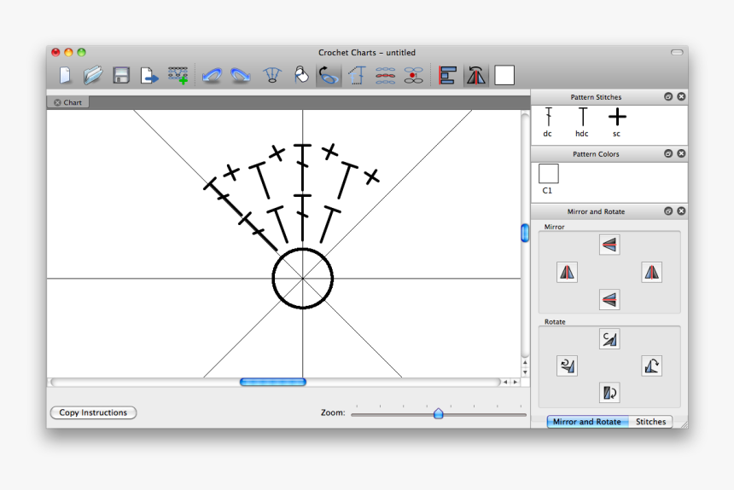The width and height of the screenshot is (734, 490).
Task: Click the white color swatch in the toolbar
Action: 504,76
